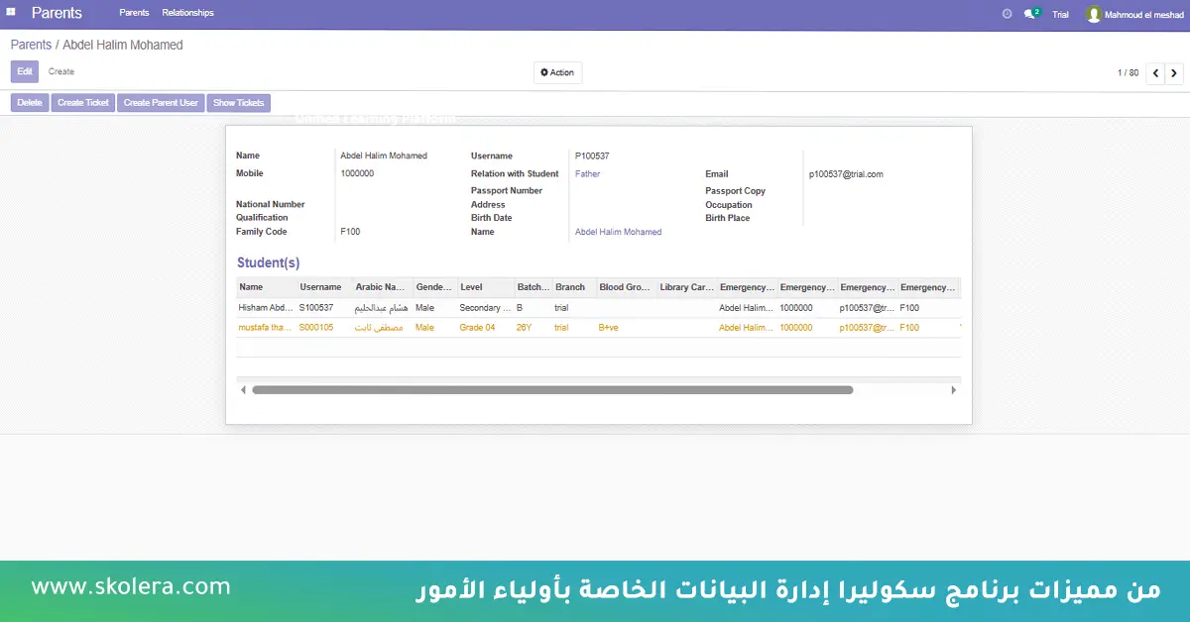The image size is (1190, 622).
Task: Open the Parents menu item
Action: [x=134, y=13]
